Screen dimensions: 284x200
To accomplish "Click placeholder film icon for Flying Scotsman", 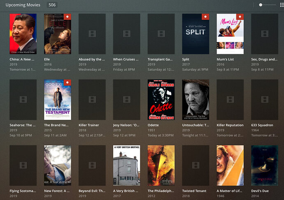I will pyautogui.click(x=23, y=165).
